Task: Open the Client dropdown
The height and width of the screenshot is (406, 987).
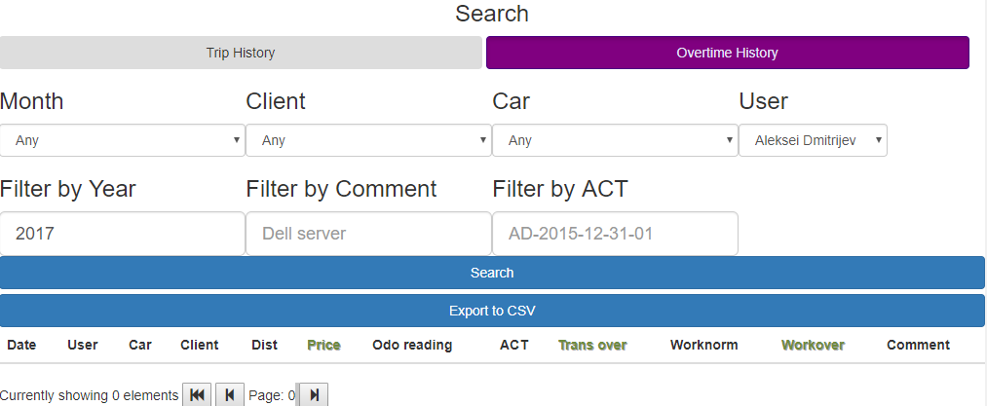Action: (x=368, y=140)
